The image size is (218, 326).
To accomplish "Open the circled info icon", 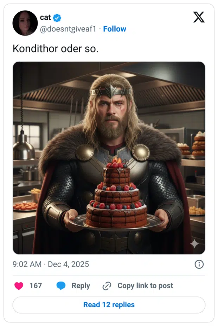I will (199, 264).
